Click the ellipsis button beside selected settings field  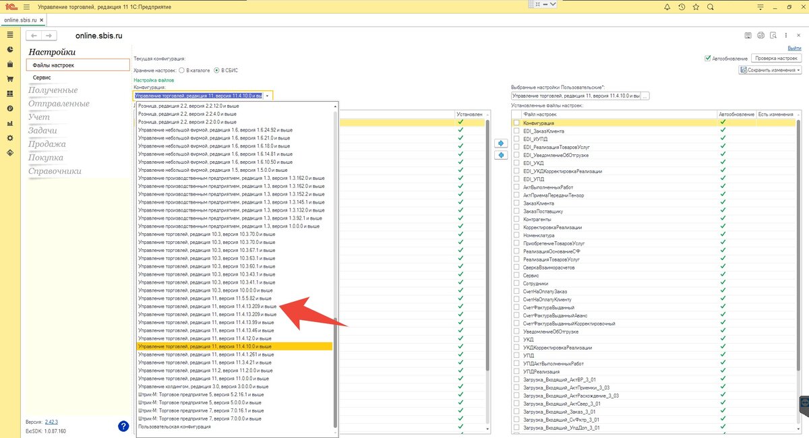pos(645,96)
